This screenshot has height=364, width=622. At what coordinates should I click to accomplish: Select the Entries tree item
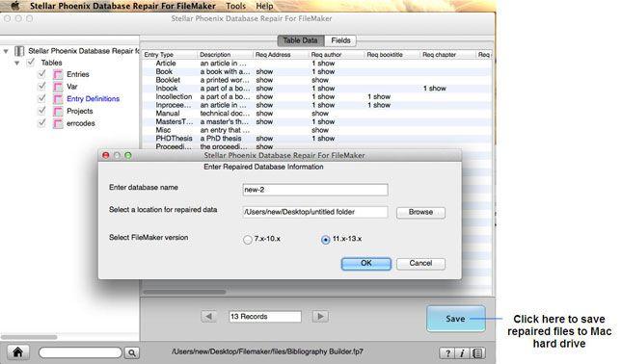78,74
